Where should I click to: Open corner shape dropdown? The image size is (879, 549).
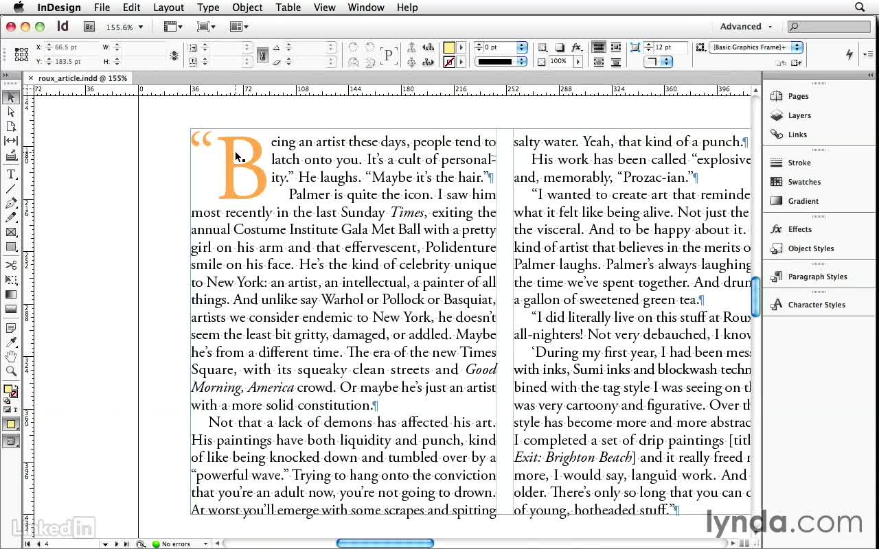(658, 62)
